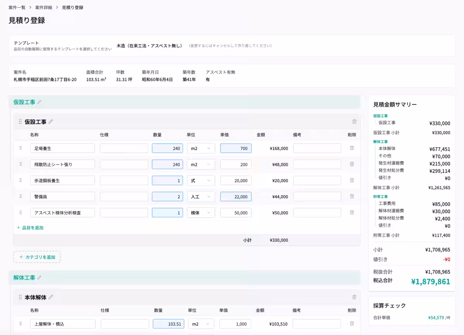Go to 案件一覧 in breadcrumb
Viewport: 464px width, 335px height.
(x=17, y=7)
